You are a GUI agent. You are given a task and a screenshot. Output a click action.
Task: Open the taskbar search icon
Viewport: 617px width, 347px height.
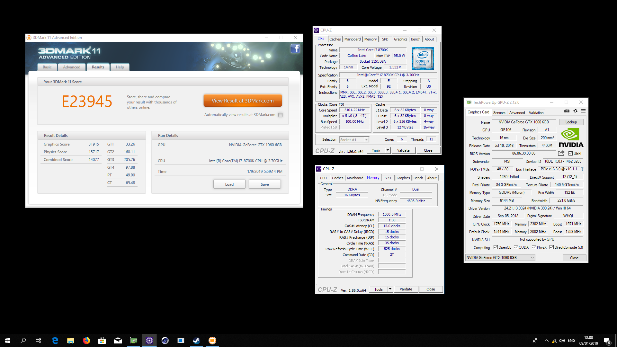point(23,341)
